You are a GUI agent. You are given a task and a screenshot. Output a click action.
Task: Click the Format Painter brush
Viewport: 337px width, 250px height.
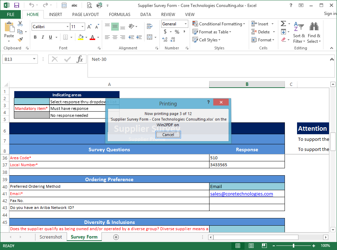[20, 40]
